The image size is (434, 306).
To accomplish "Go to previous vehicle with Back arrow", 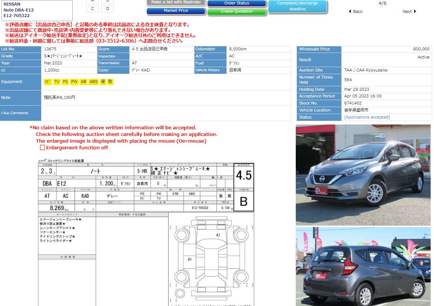I will coord(355,11).
